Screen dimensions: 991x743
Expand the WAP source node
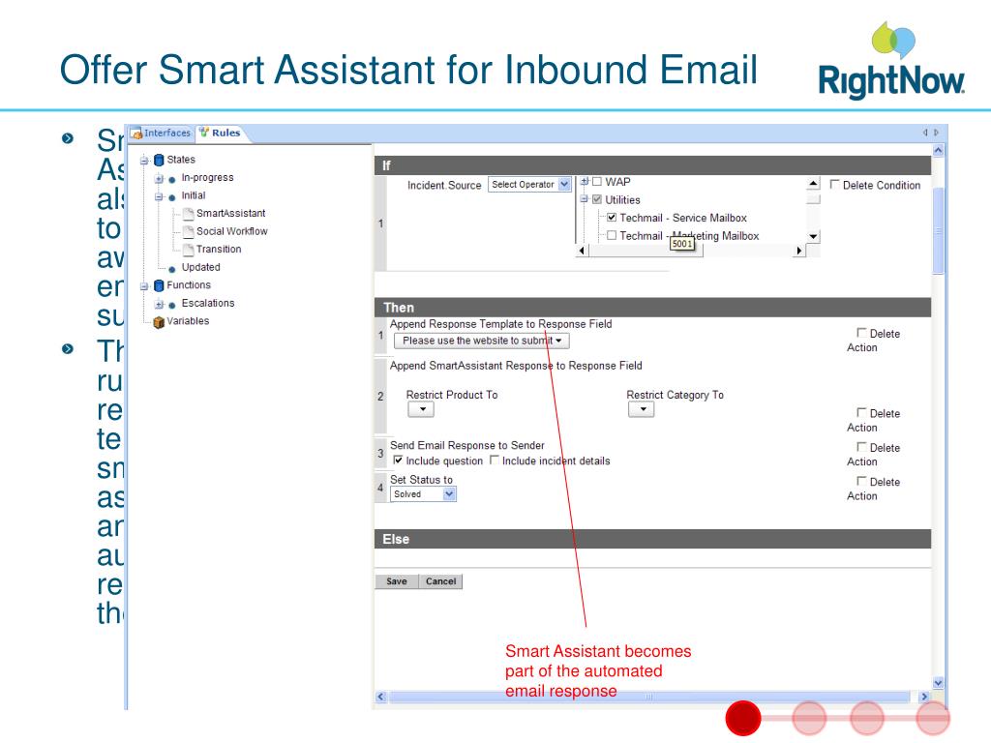pos(585,181)
